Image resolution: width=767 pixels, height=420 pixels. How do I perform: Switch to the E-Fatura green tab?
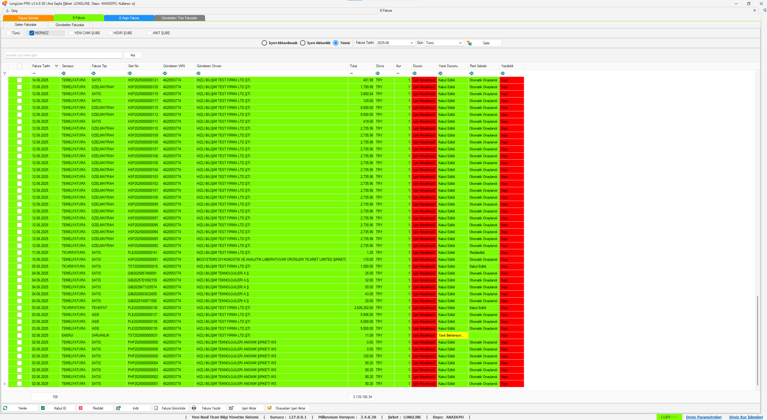(x=79, y=18)
